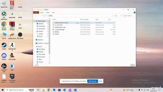The height and width of the screenshot is (92, 163).
Task: Expand the ribbon with the chevron
Action: (132, 13)
